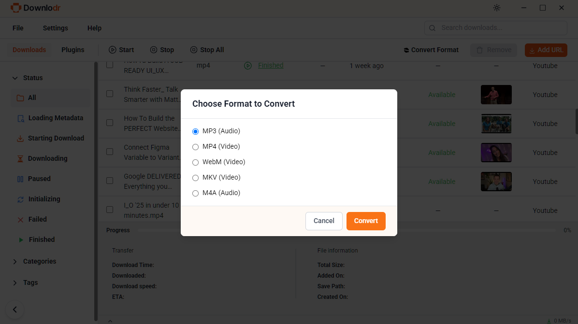Image resolution: width=578 pixels, height=324 pixels.
Task: Select the Downloading hourglass filter
Action: (x=20, y=159)
